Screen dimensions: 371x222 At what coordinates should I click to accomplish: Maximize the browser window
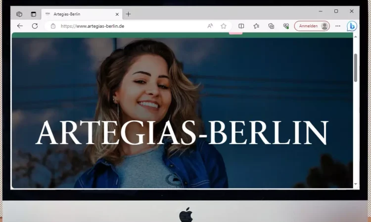pyautogui.click(x=336, y=11)
